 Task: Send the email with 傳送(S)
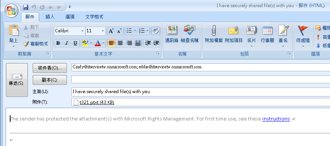click(x=17, y=80)
